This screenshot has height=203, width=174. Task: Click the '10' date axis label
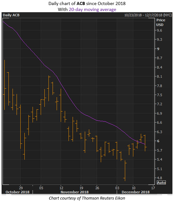pyautogui.click(x=133, y=188)
